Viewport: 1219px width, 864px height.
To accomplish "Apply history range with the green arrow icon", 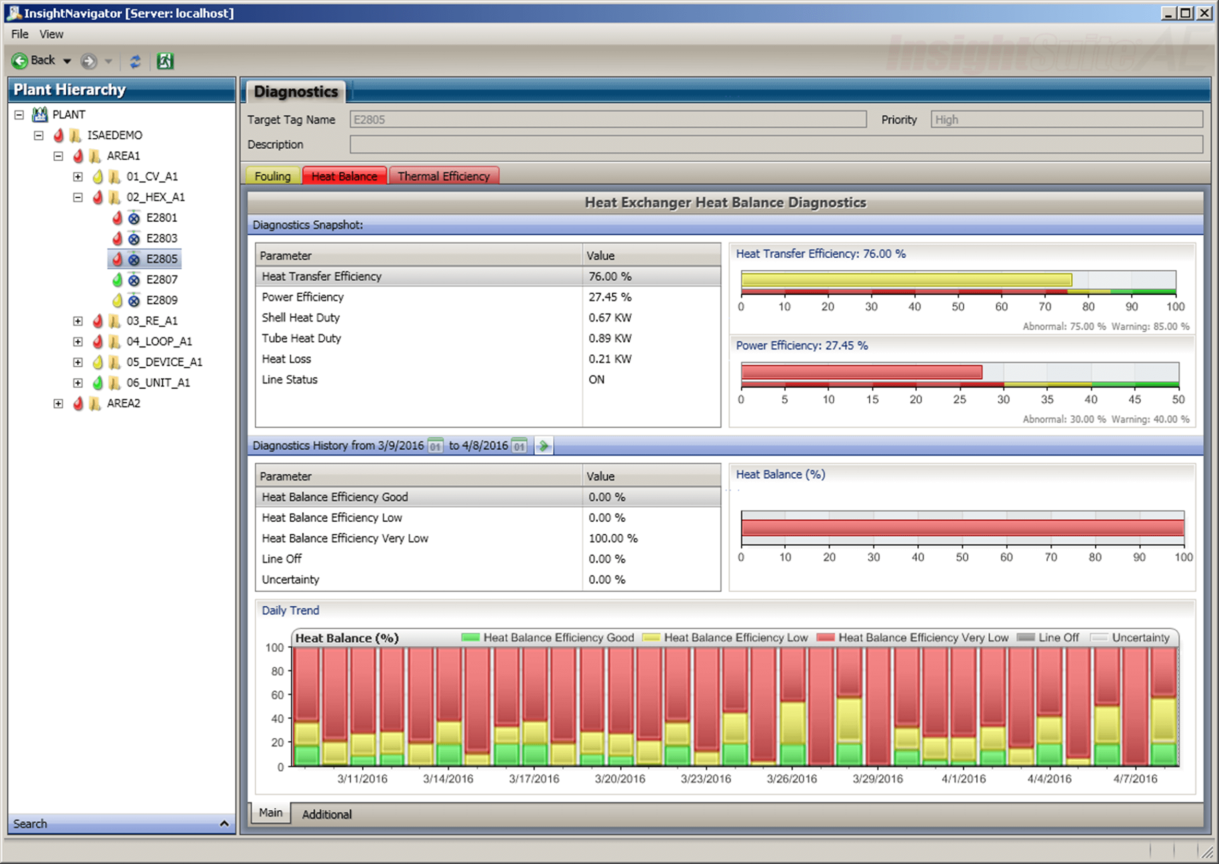I will 544,446.
